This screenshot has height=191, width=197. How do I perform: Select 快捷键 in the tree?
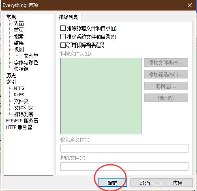tap(21, 69)
